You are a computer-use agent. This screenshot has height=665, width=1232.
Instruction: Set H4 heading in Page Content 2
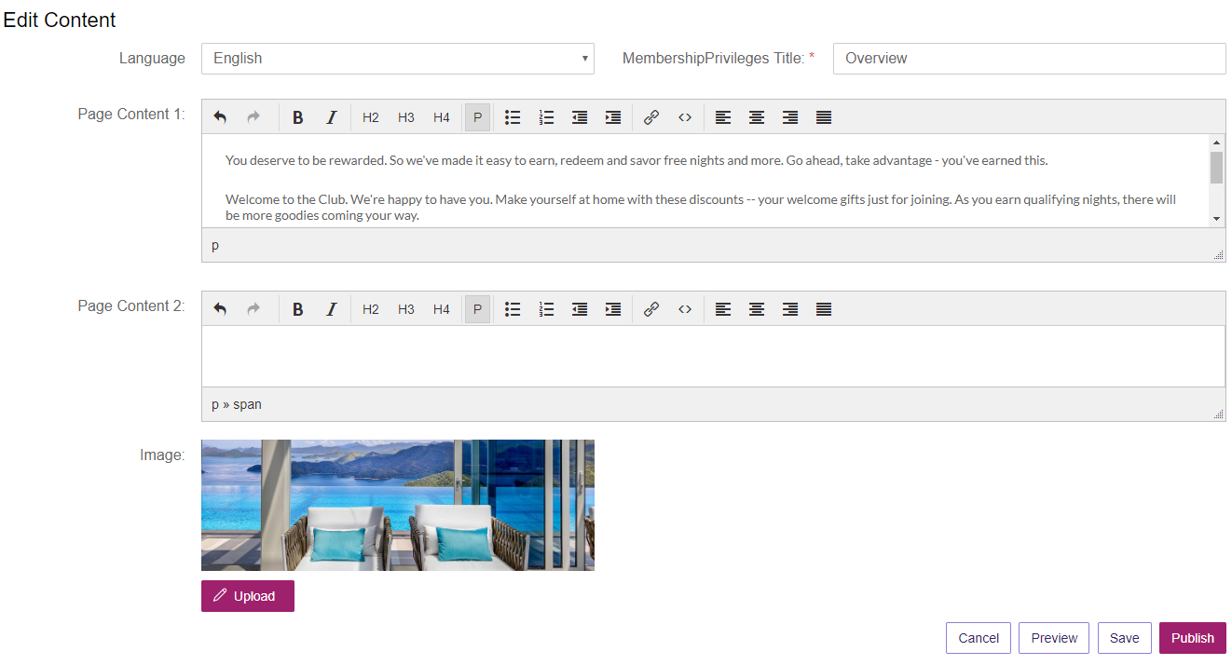point(442,309)
